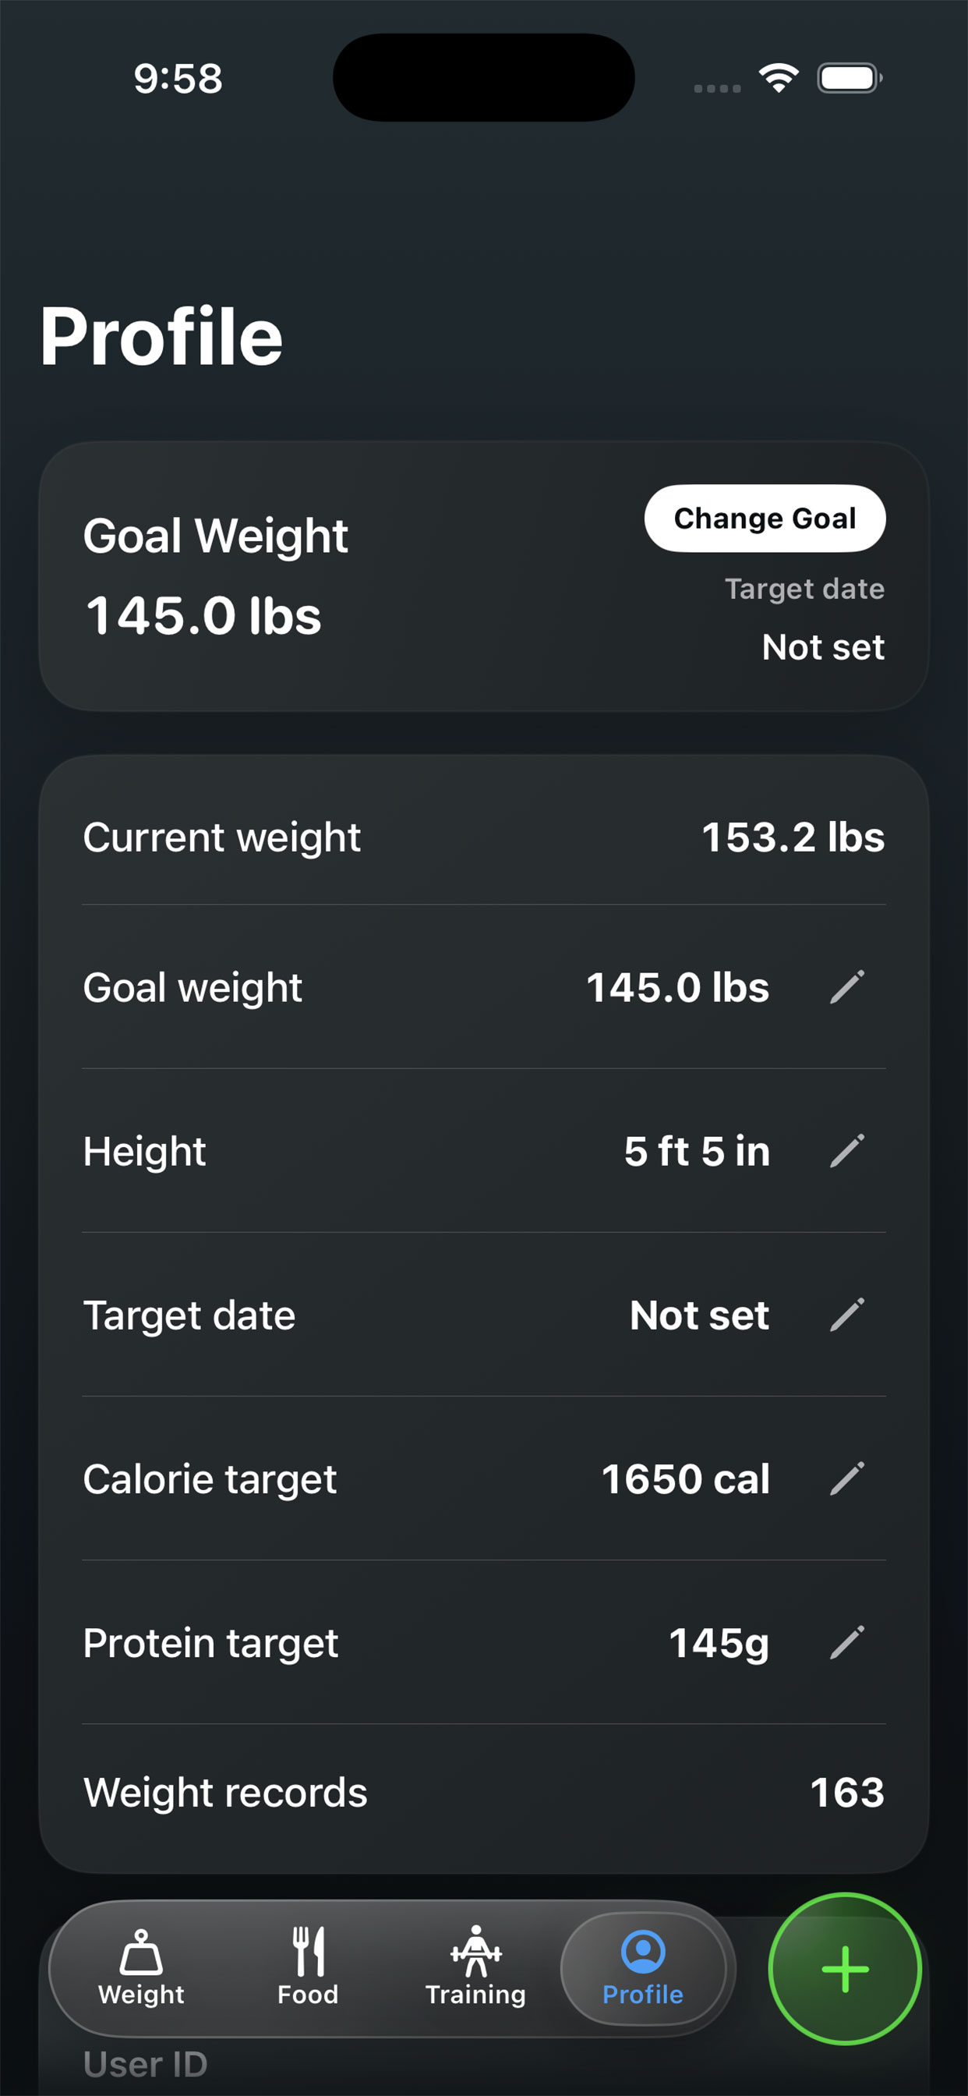This screenshot has height=2096, width=968.
Task: Edit Height using its pencil icon
Action: [x=846, y=1150]
